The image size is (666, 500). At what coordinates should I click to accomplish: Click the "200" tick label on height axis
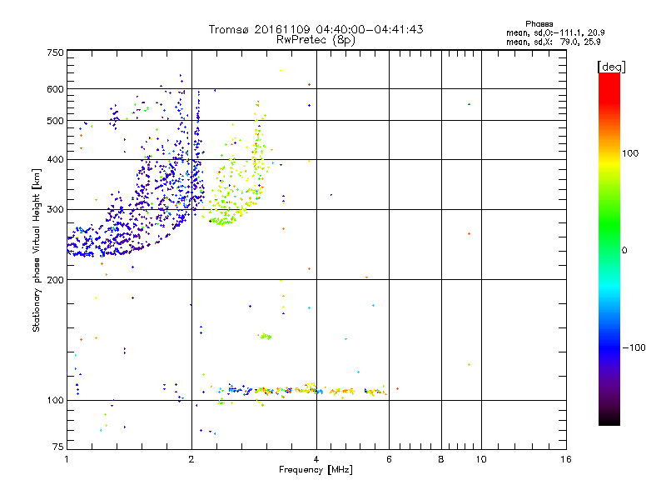tap(55, 280)
